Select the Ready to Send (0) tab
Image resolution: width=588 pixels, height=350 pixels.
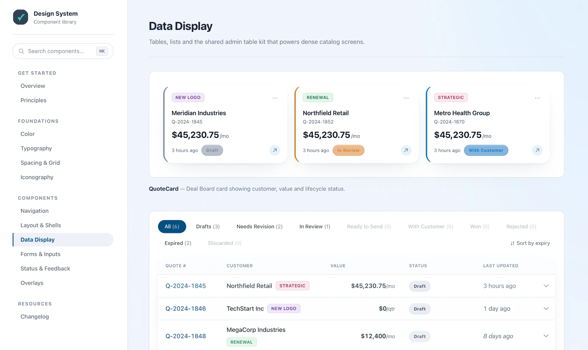369,226
